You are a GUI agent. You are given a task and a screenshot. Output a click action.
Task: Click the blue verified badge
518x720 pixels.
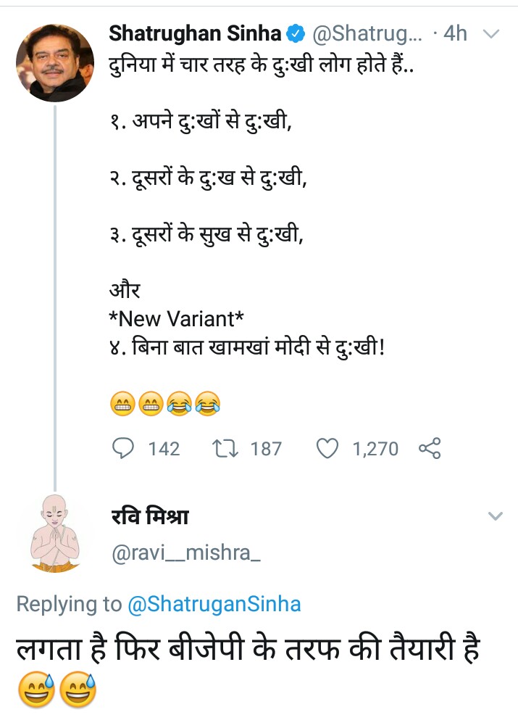[x=295, y=33]
